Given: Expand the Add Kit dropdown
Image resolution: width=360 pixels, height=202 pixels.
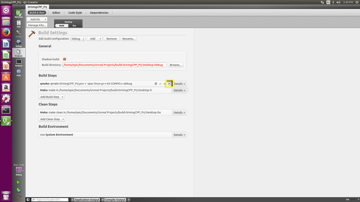Looking at the screenshot, I should point(37,19).
